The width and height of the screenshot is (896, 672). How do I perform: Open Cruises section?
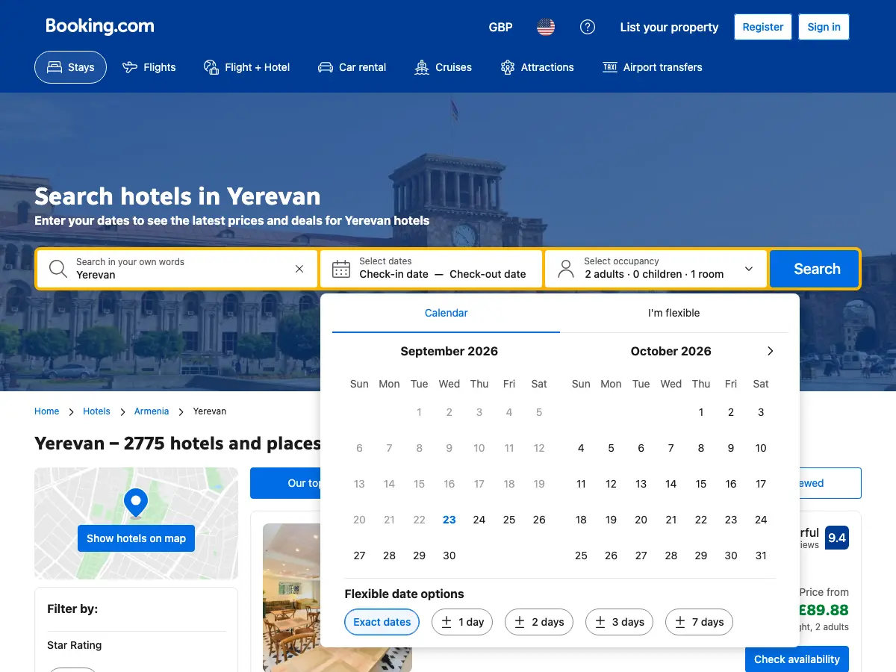(444, 67)
